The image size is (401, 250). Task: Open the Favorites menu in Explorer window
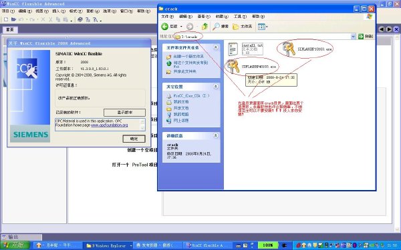(x=222, y=16)
